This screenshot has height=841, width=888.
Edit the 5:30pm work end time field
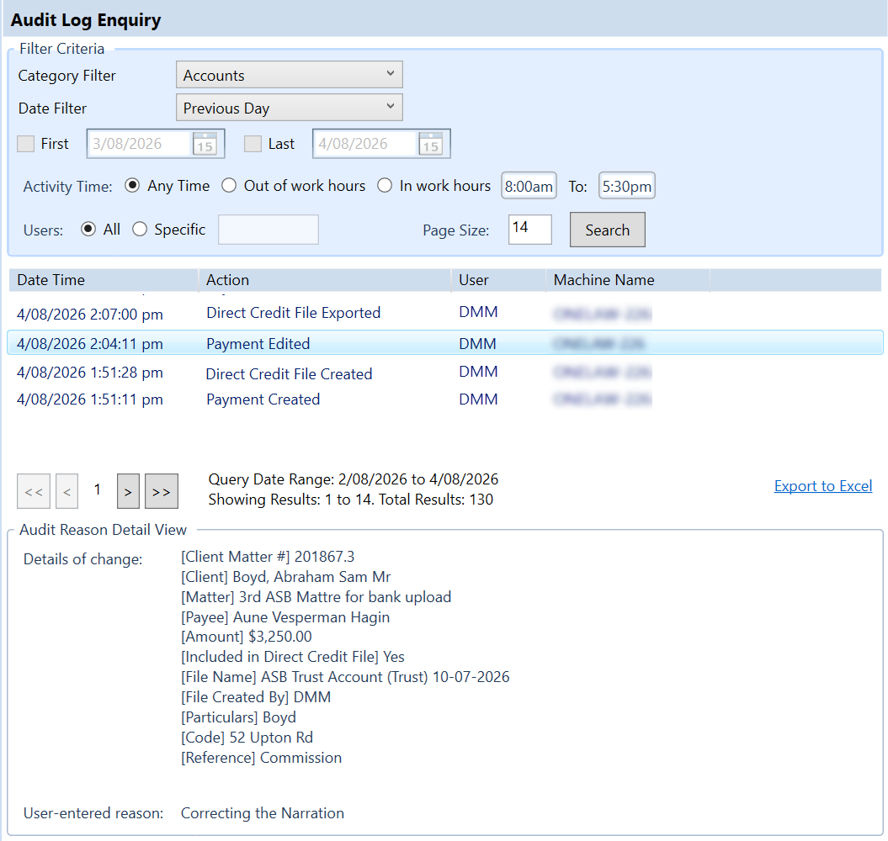coord(627,186)
